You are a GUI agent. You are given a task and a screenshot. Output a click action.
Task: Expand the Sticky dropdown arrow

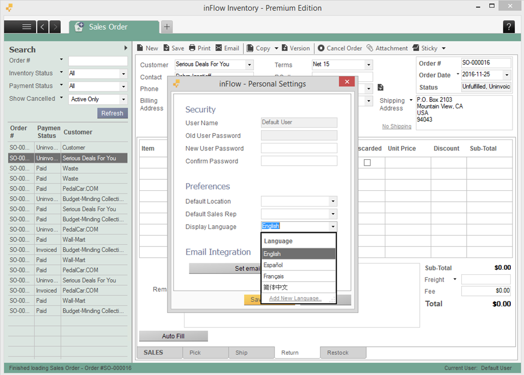pos(444,49)
